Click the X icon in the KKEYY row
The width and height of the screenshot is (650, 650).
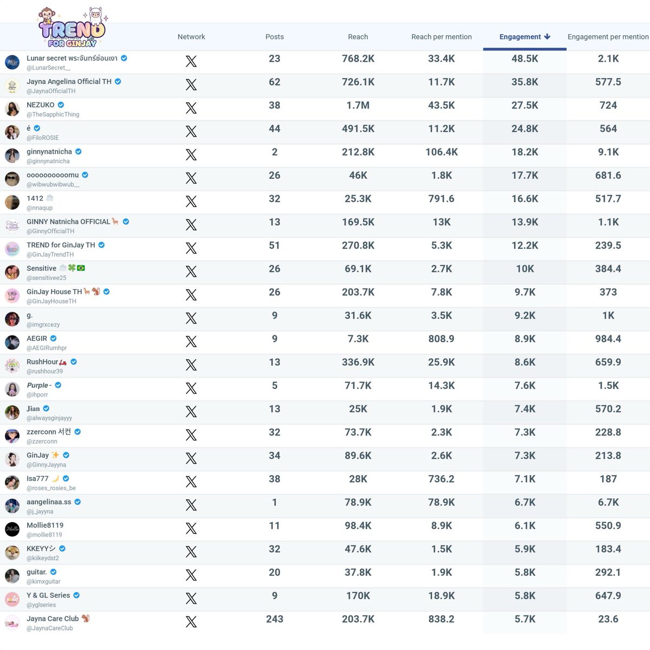[x=191, y=551]
